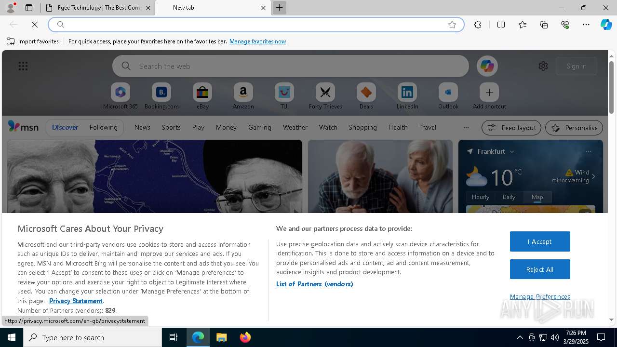Switch to Fgee Technology browser tab
This screenshot has height=347, width=617.
click(99, 8)
